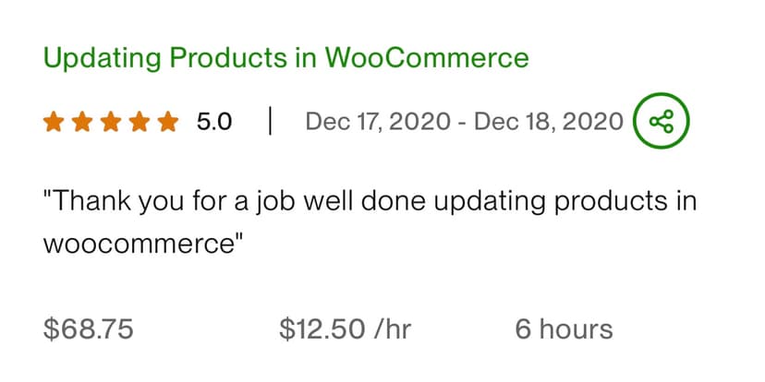This screenshot has width=765, height=382.
Task: Open the Updating Products in WooCommerce job title
Action: pos(286,58)
